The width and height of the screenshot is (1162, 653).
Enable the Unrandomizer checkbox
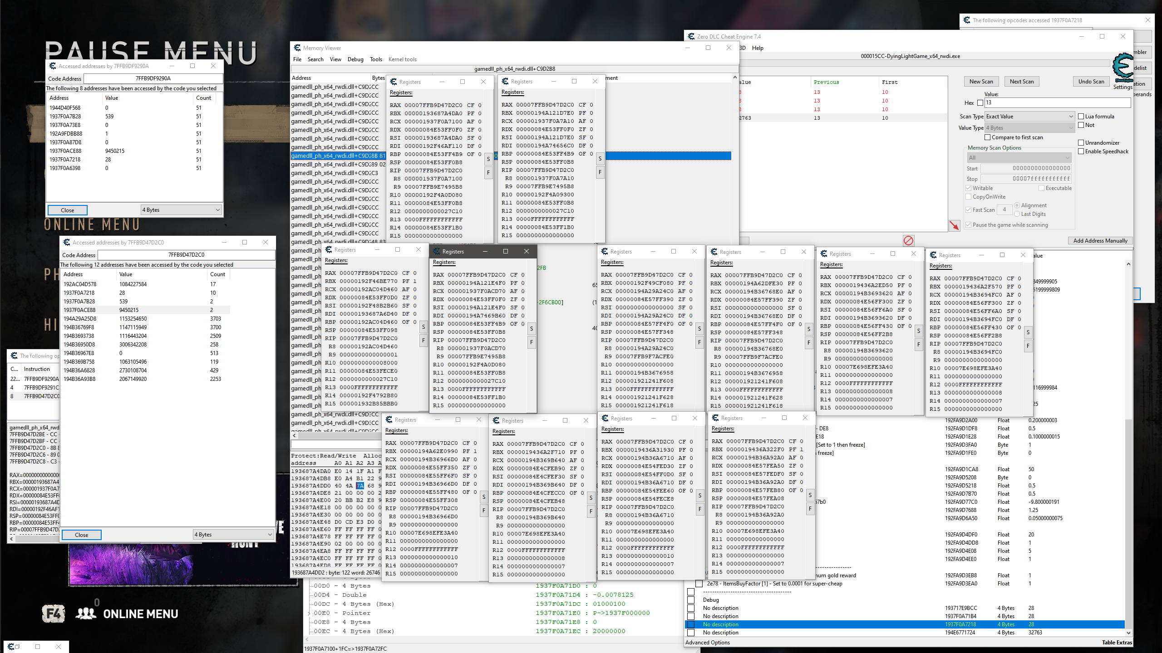(1081, 143)
